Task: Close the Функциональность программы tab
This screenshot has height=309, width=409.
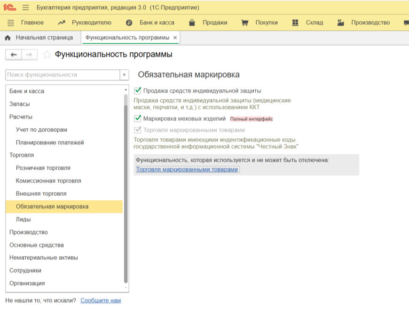Action: 175,38
